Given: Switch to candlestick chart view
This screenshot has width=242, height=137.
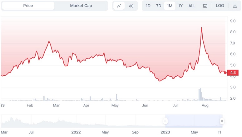Looking at the screenshot, I should click(x=131, y=6).
